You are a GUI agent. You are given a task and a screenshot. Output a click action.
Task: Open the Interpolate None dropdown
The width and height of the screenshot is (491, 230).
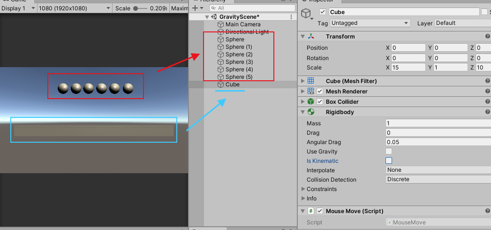click(x=438, y=170)
